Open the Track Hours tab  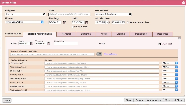pyautogui.click(x=141, y=34)
